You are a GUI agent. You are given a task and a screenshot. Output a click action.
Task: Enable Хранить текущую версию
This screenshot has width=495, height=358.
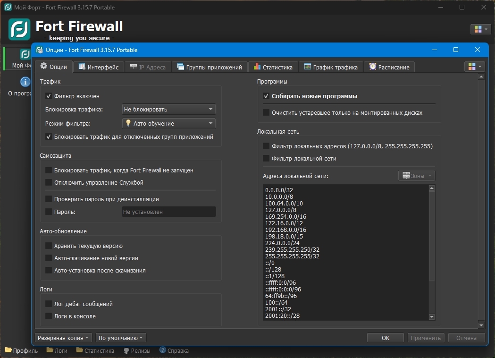[x=49, y=246]
